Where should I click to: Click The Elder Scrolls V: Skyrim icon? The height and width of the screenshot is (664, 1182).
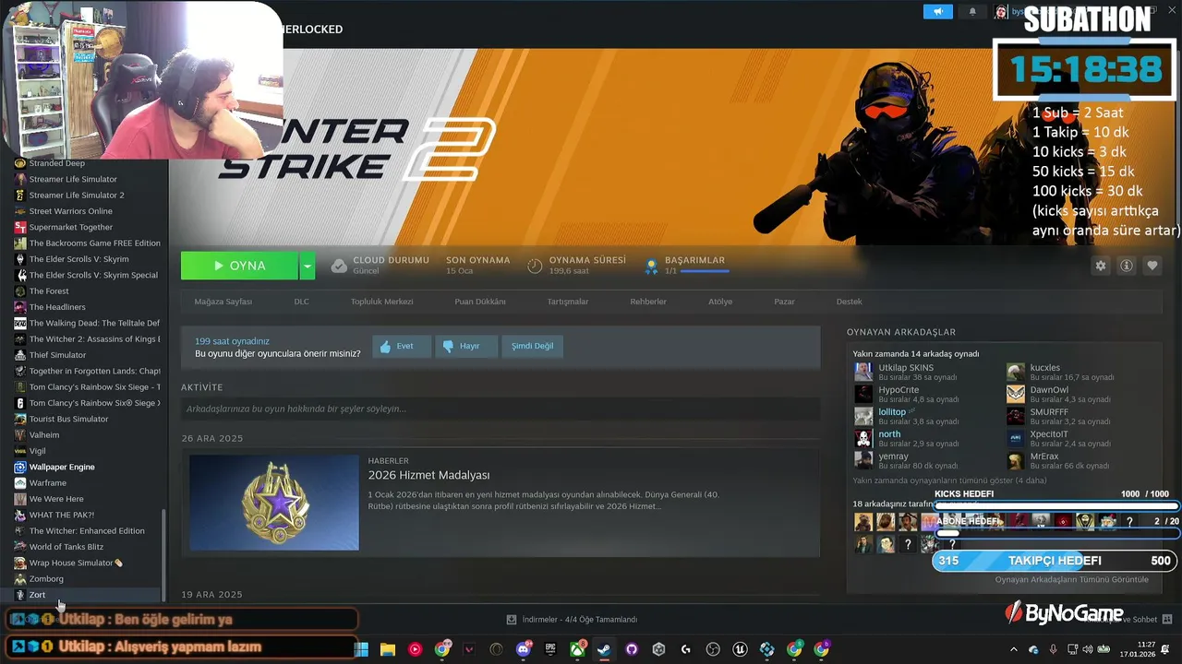pos(20,259)
